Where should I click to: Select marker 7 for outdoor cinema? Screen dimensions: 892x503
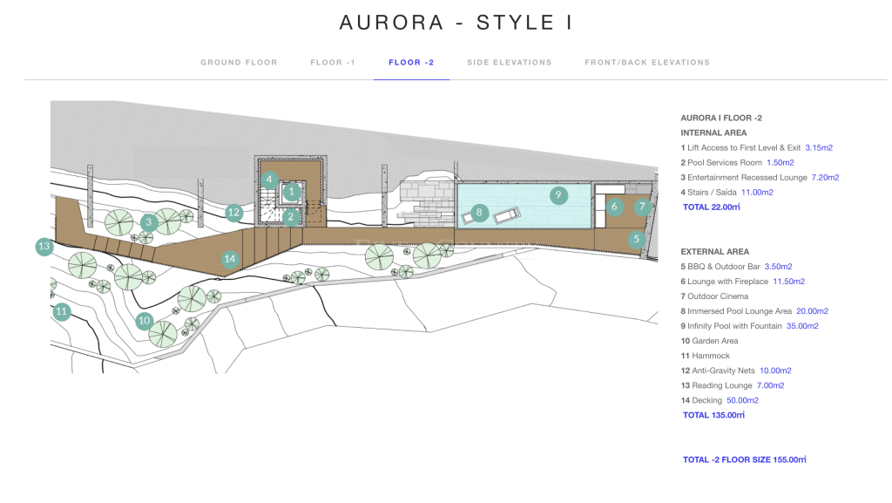(642, 207)
